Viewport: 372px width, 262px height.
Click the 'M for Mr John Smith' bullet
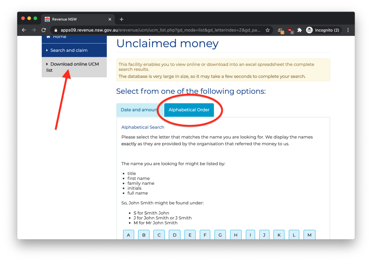pos(155,223)
